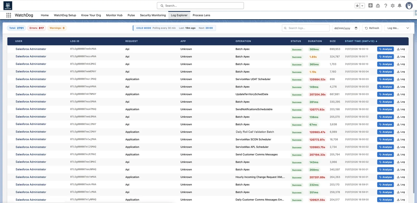Select log ID 07L0g000007mophMAA text
Image resolution: width=417 pixels, height=203 pixels.
(83, 87)
